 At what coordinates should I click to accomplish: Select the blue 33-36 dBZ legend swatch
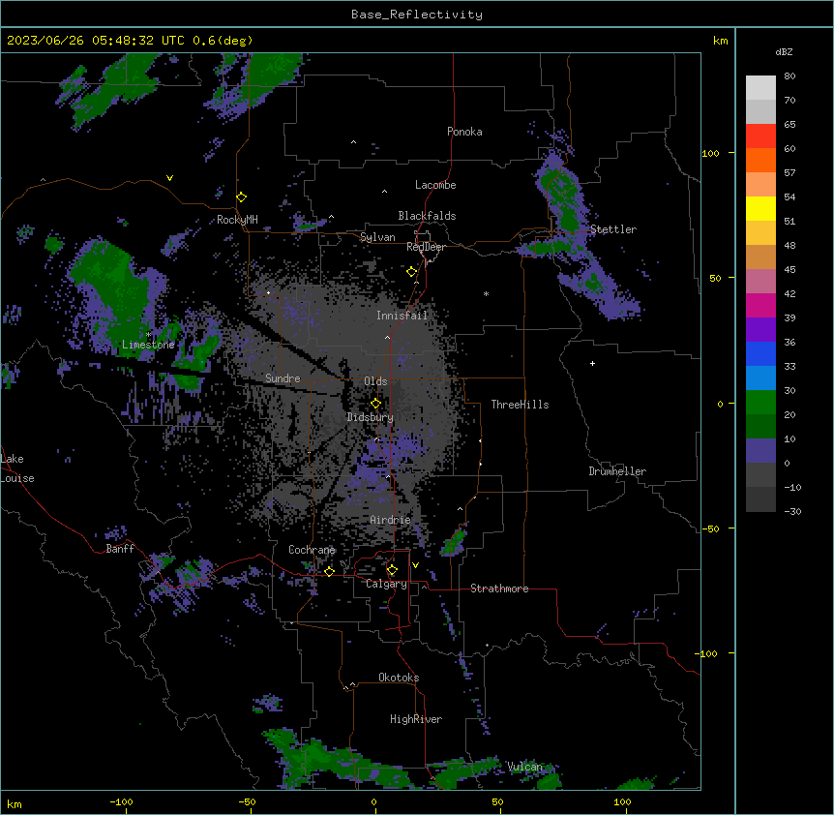pyautogui.click(x=760, y=353)
